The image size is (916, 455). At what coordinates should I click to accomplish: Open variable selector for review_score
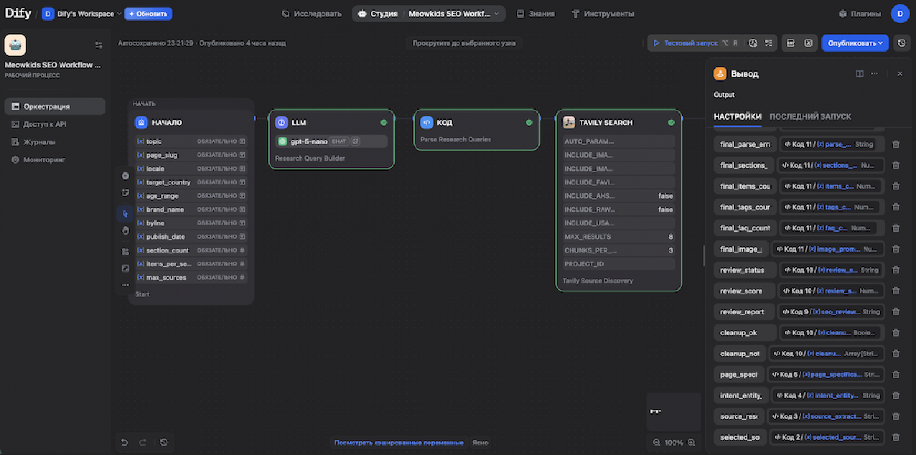click(x=831, y=291)
